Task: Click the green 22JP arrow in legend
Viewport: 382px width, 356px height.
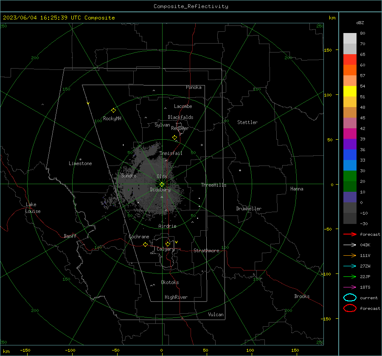Action: (x=350, y=276)
